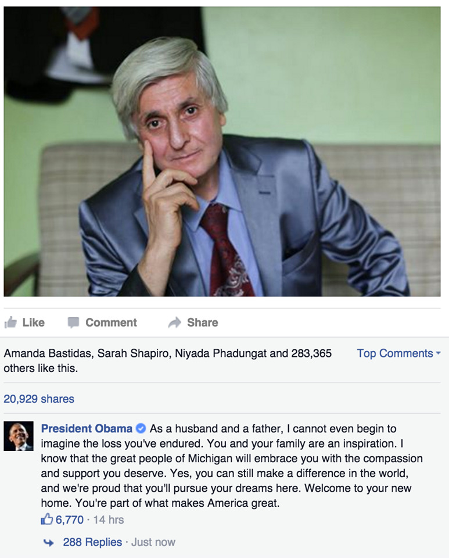The width and height of the screenshot is (449, 558).
Task: Open the 20,929 shares list
Action: (x=39, y=399)
